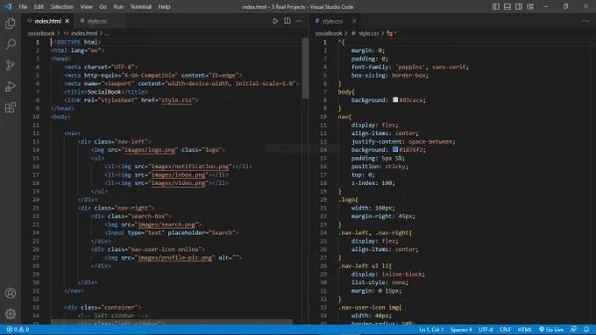Open the Explorer view in activity bar
The width and height of the screenshot is (596, 335).
click(11, 24)
